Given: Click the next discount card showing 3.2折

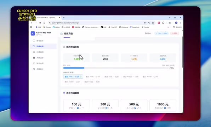Looking at the screenshot, I should pyautogui.click(x=134, y=58).
